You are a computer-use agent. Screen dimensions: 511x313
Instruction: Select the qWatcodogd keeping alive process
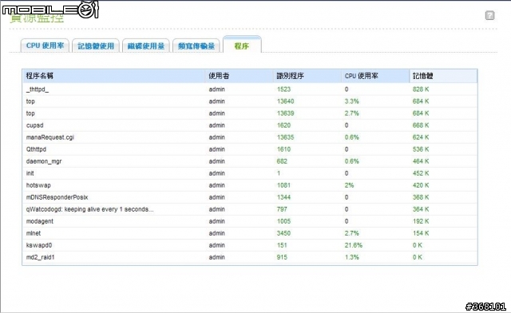[x=89, y=209]
